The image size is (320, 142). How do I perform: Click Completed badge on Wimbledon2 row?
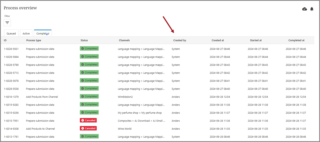(x=89, y=96)
